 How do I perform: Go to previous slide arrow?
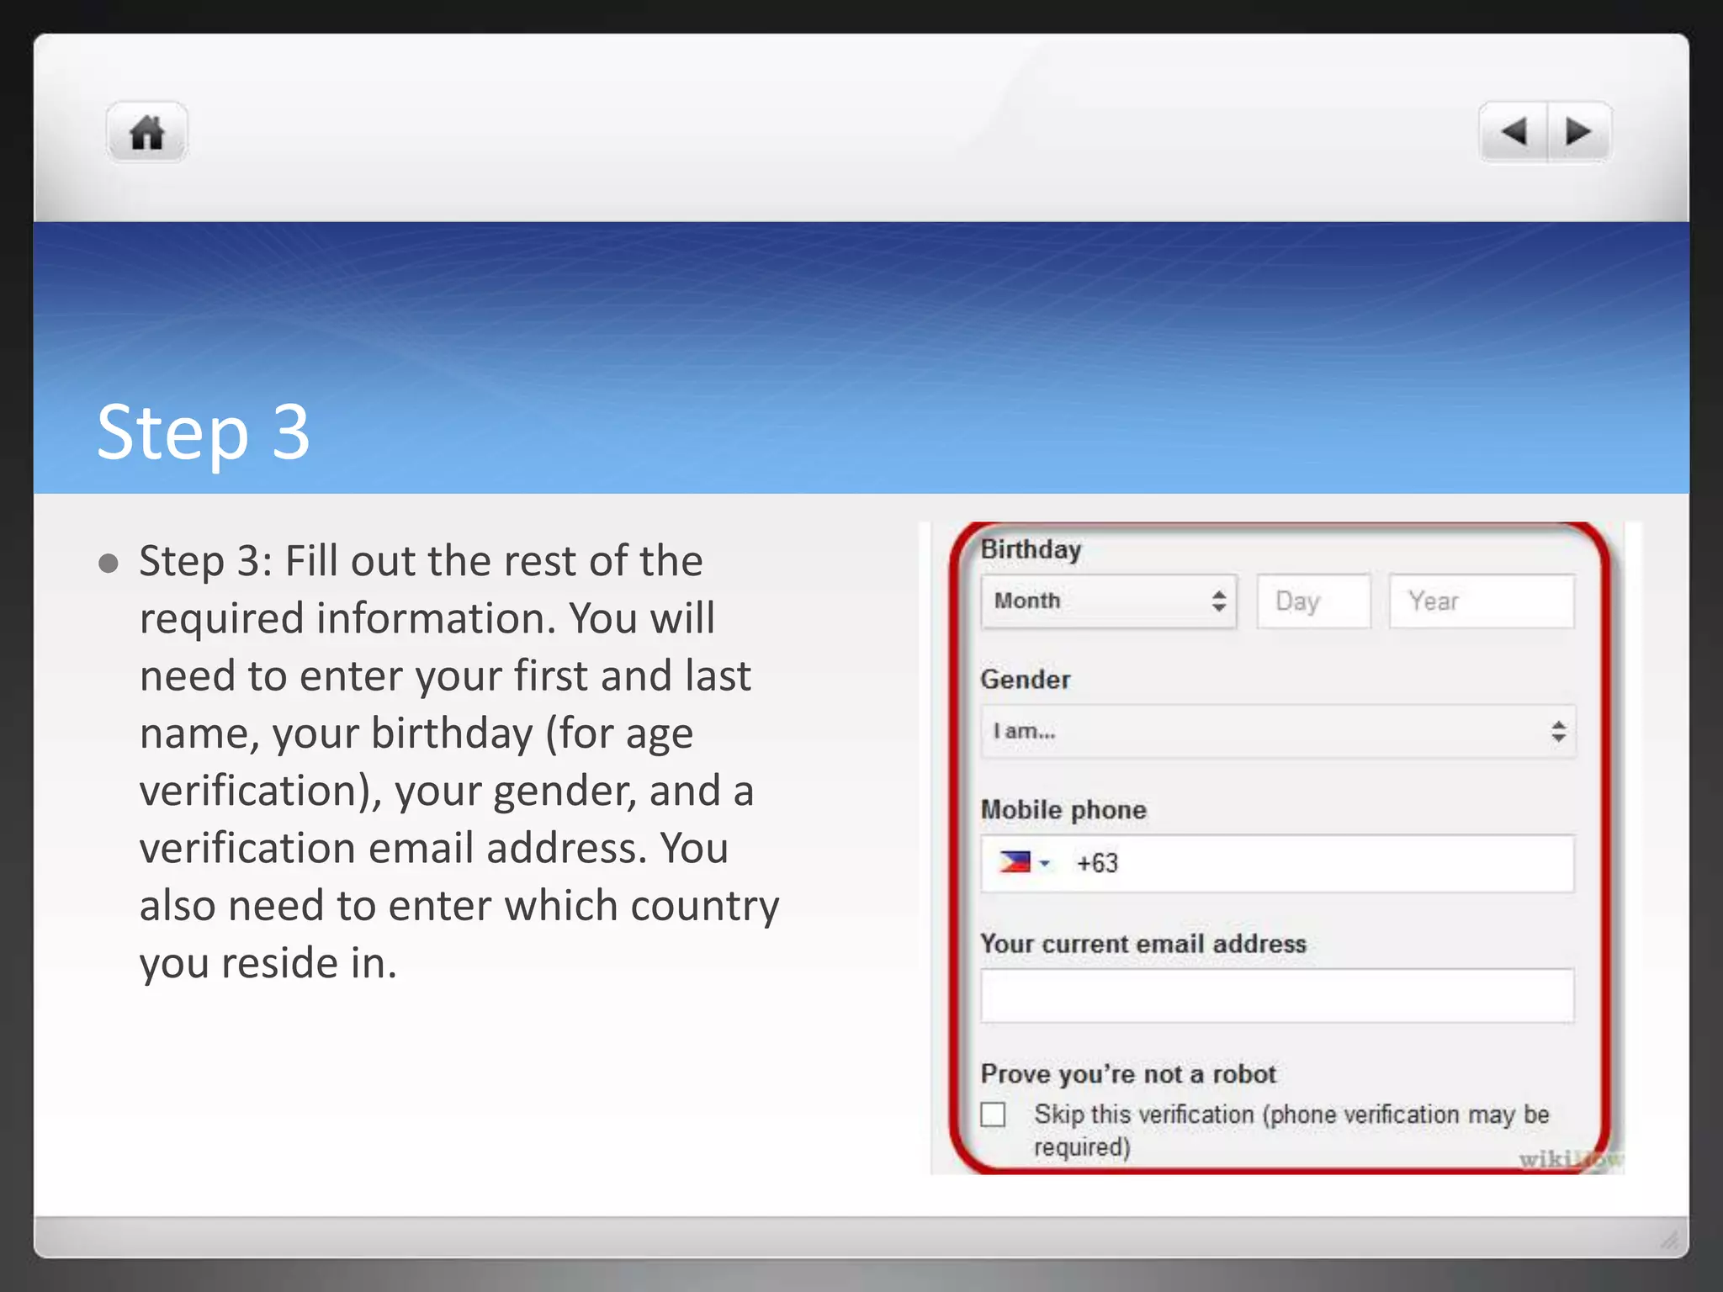click(1514, 131)
